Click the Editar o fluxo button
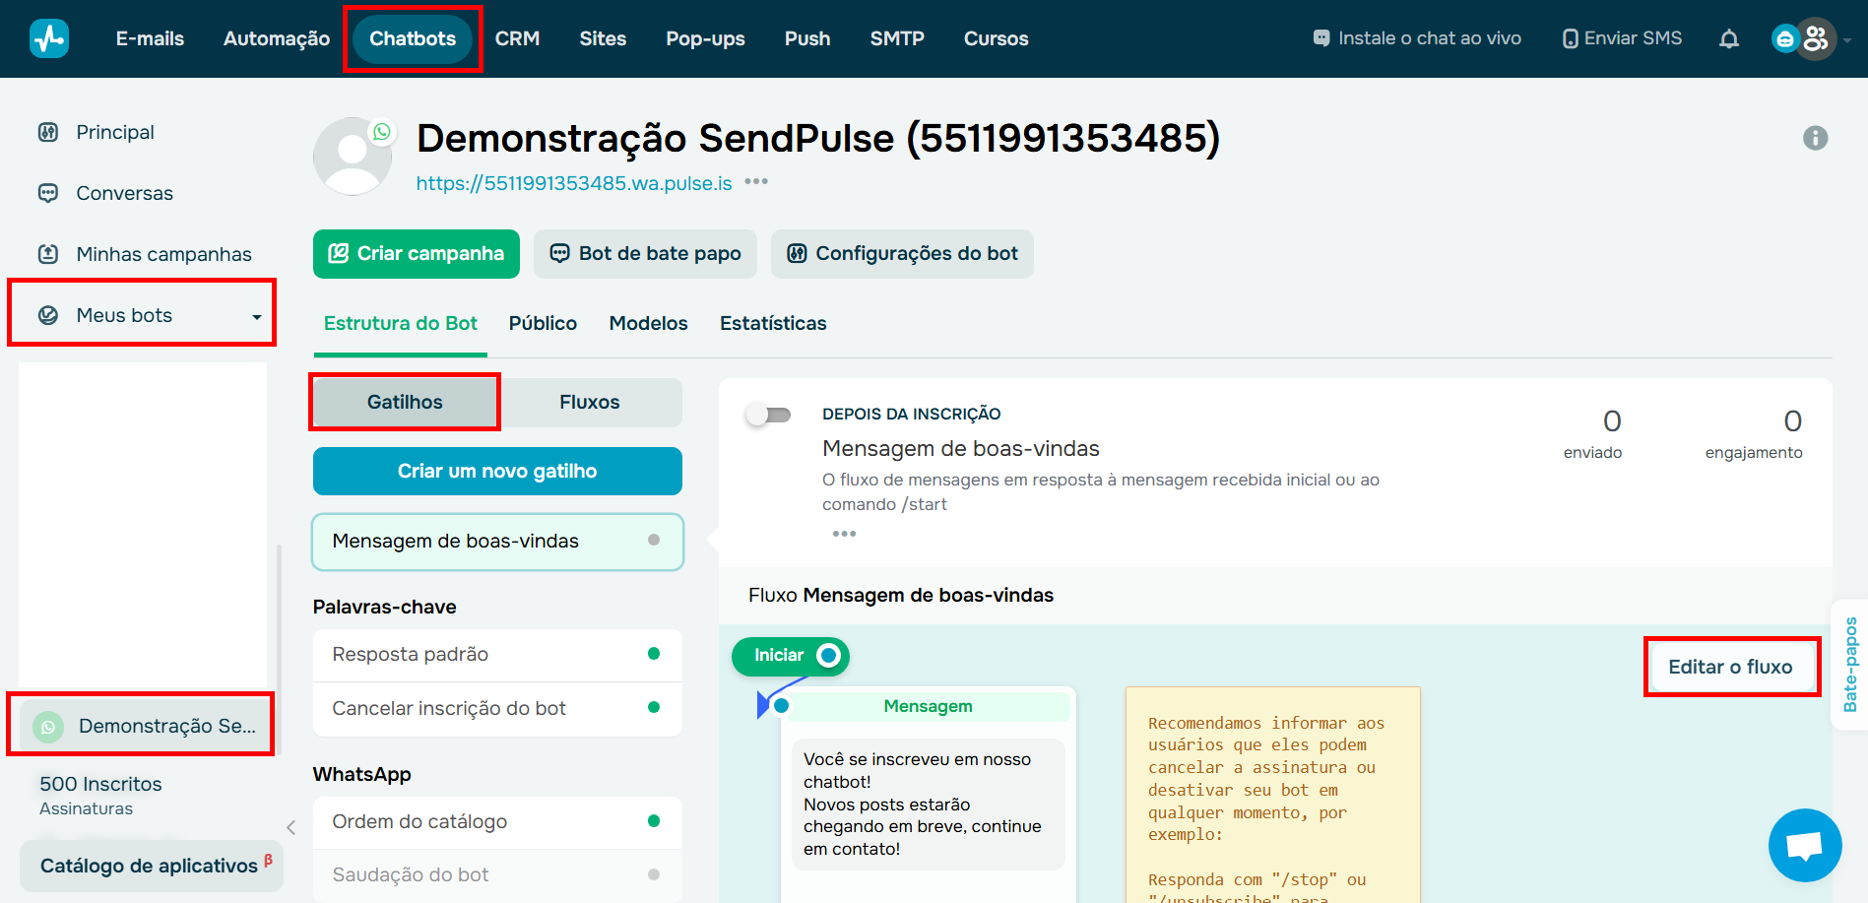The height and width of the screenshot is (903, 1868). point(1730,667)
